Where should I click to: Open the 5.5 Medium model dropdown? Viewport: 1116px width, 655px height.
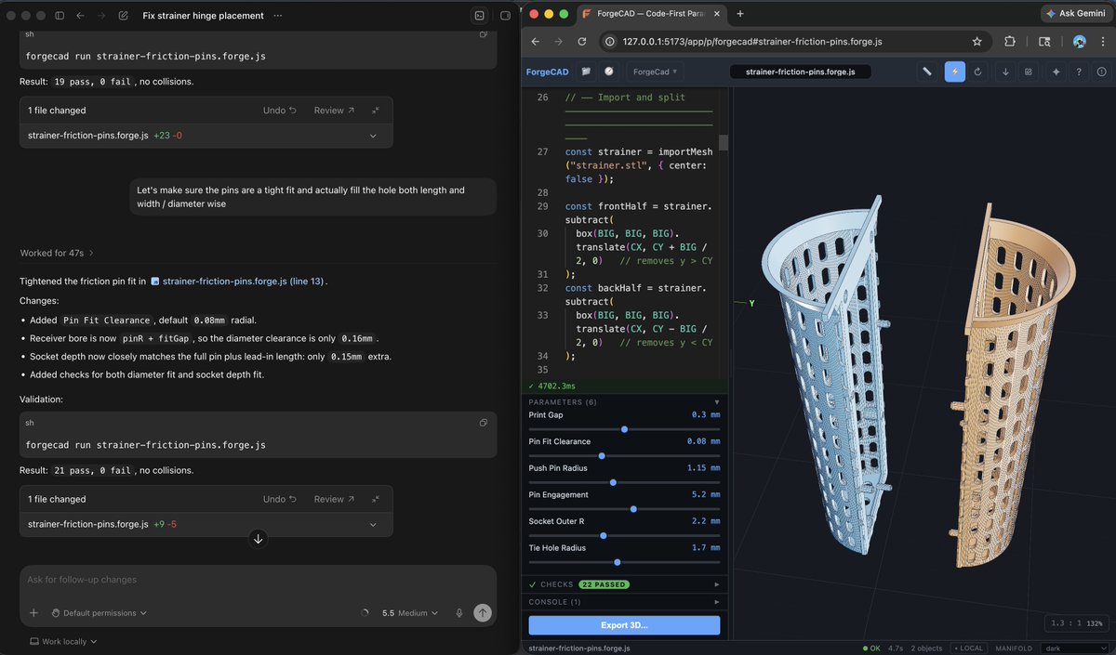pos(409,613)
